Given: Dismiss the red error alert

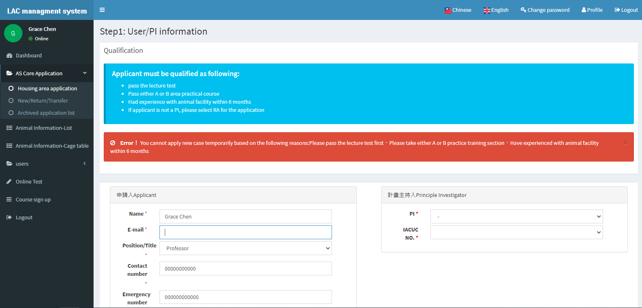Looking at the screenshot, I should coord(625,143).
